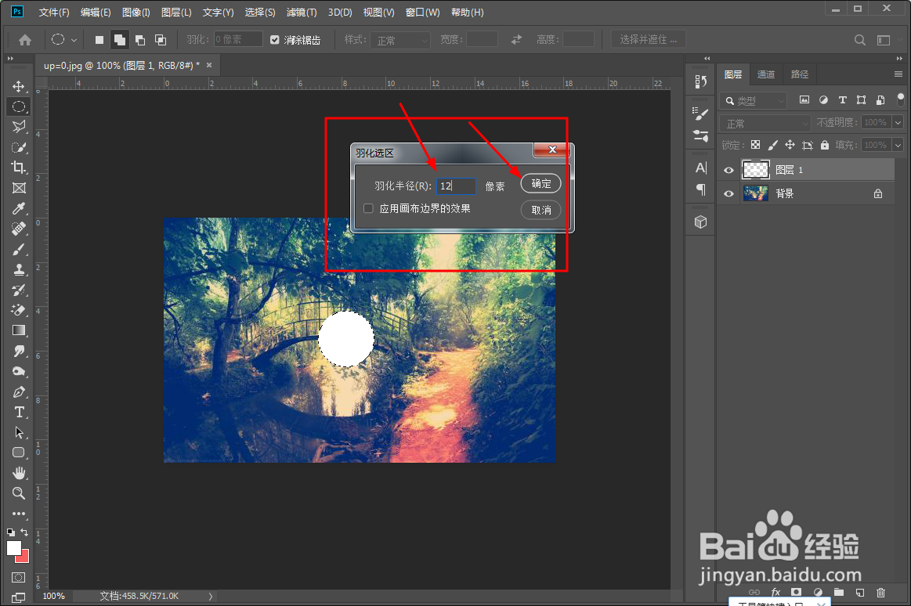Click the foreground color swatch
This screenshot has height=606, width=911.
tap(14, 548)
